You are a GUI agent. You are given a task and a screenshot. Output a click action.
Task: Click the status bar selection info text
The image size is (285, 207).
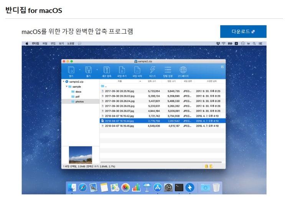(x=89, y=166)
